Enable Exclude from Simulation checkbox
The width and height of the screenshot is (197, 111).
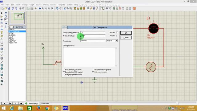coord(64,70)
